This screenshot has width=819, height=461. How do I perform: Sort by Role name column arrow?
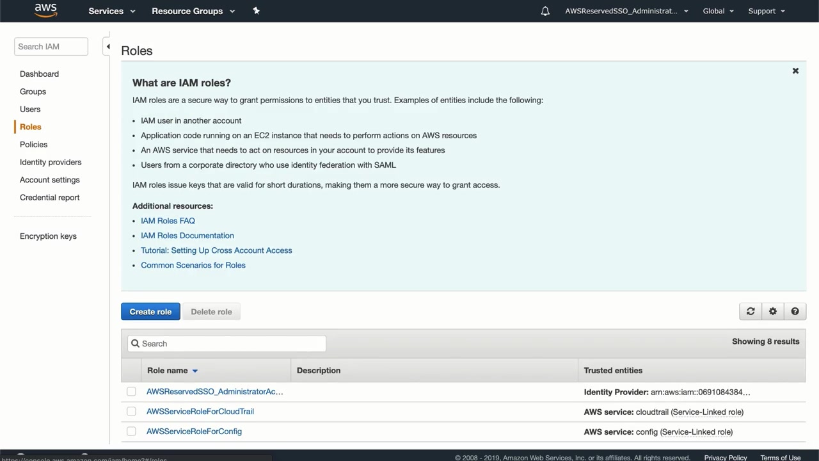point(195,371)
